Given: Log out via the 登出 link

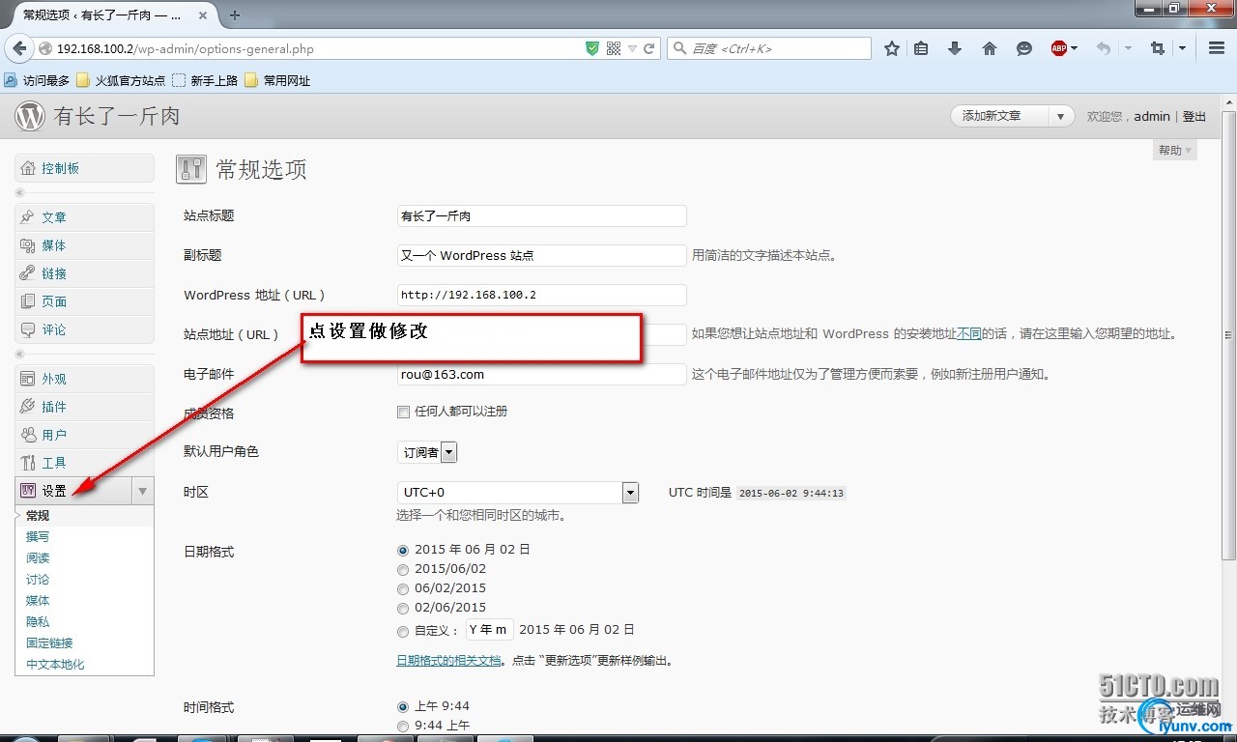Looking at the screenshot, I should (1194, 116).
